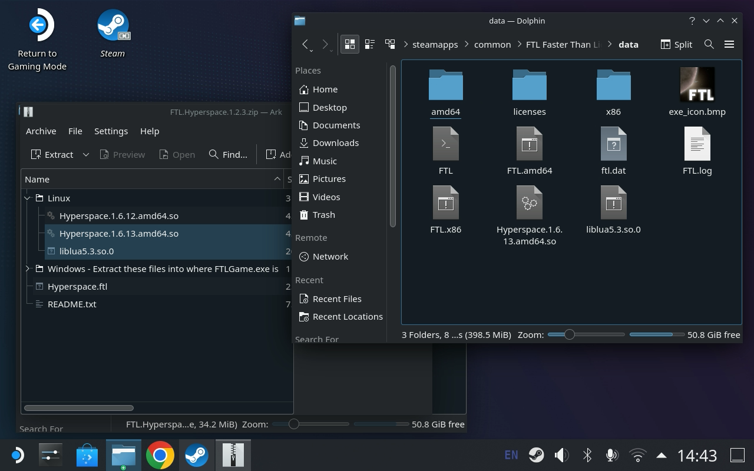This screenshot has height=471, width=754.
Task: Select the FTL script file
Action: pyautogui.click(x=446, y=151)
